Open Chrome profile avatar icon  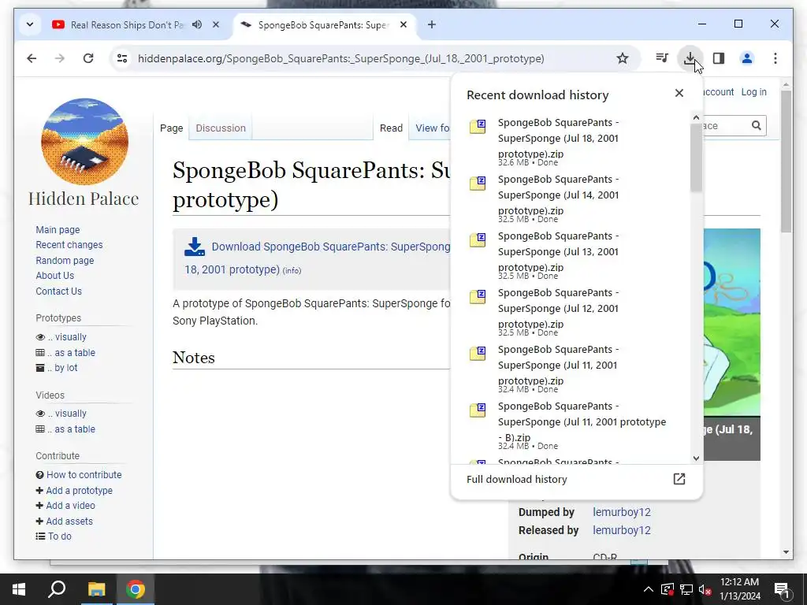pyautogui.click(x=747, y=58)
